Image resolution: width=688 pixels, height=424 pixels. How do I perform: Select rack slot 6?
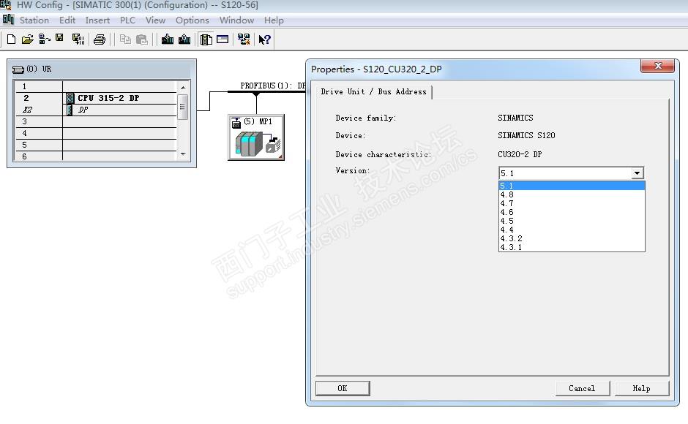[x=96, y=156]
